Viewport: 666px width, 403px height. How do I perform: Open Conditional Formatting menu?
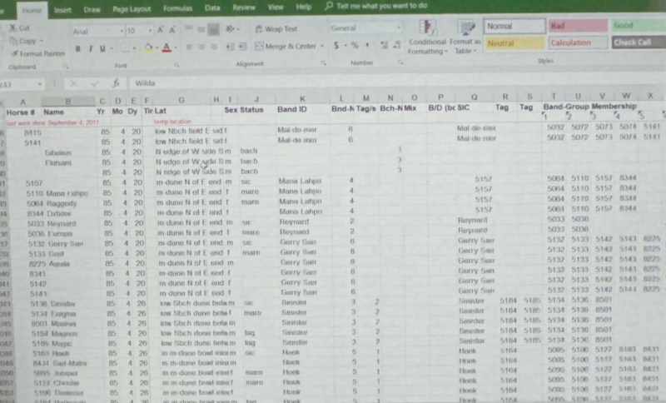pos(427,37)
